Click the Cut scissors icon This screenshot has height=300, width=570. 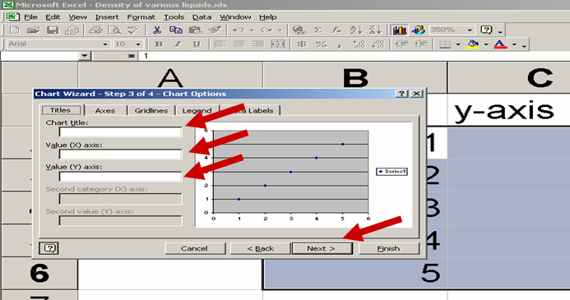pos(157,30)
